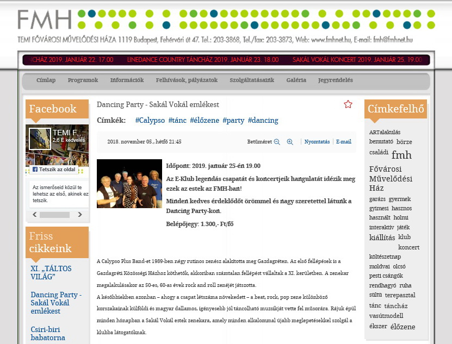Click the Nyomtatás print link

pyautogui.click(x=317, y=142)
